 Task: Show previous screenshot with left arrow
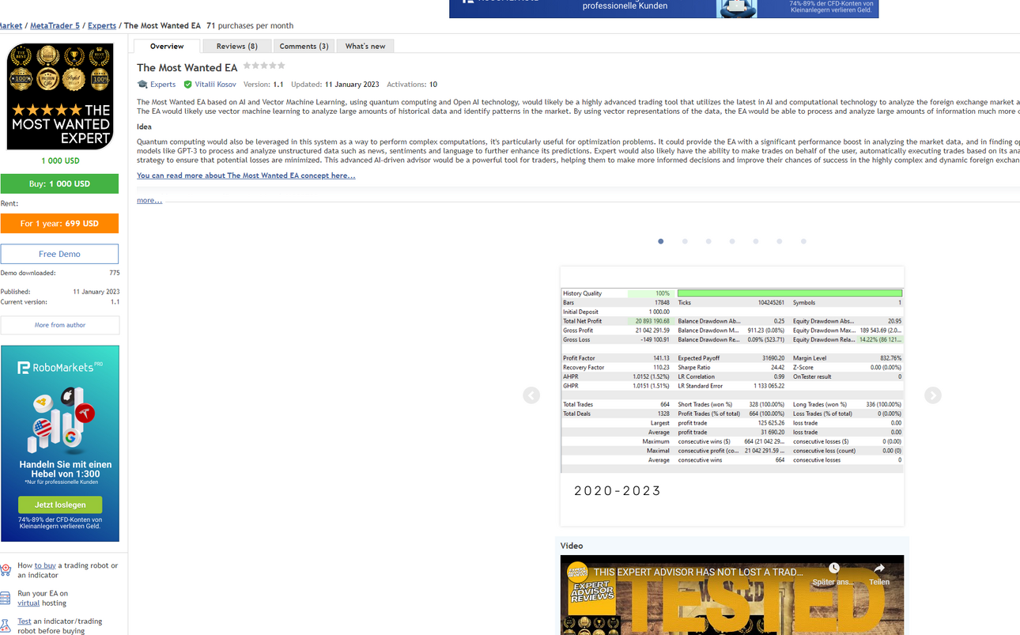[531, 395]
